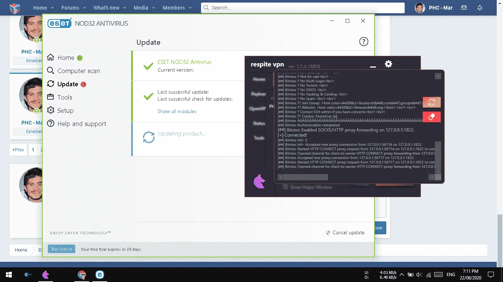
Task: Open forum alerts bell icon
Action: pyautogui.click(x=480, y=8)
